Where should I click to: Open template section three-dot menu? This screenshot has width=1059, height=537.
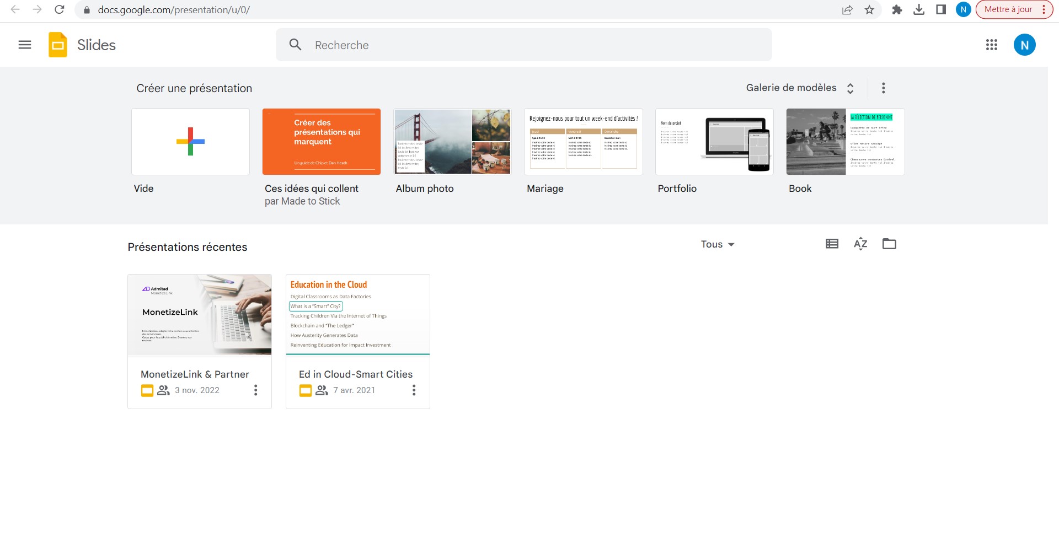click(883, 88)
